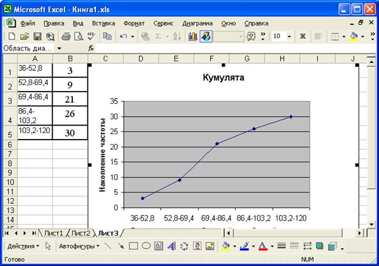Insert WordArt from the drawing toolbar
Screen dimensions: 379x266
(x=171, y=246)
